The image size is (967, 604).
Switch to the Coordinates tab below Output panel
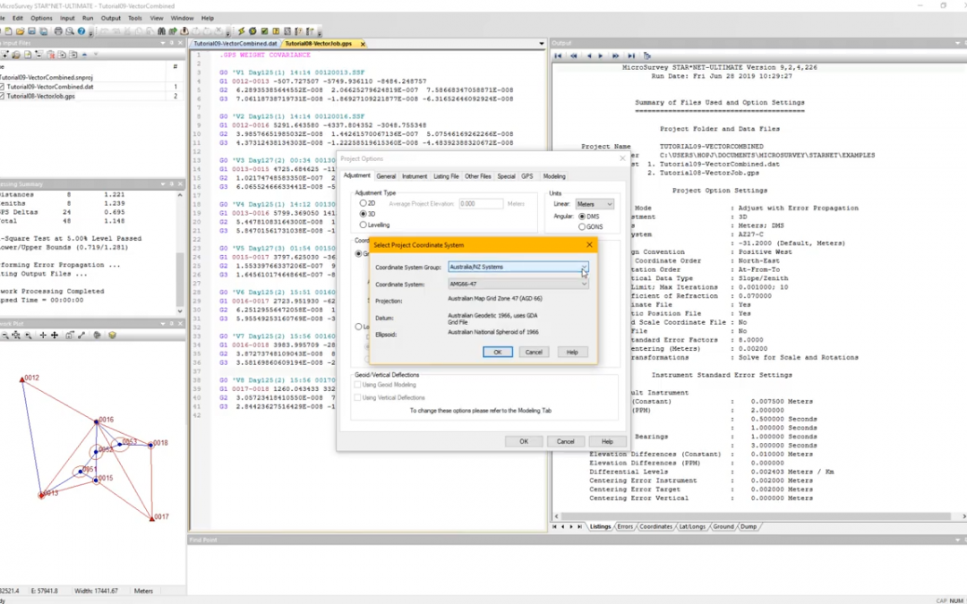tap(656, 526)
